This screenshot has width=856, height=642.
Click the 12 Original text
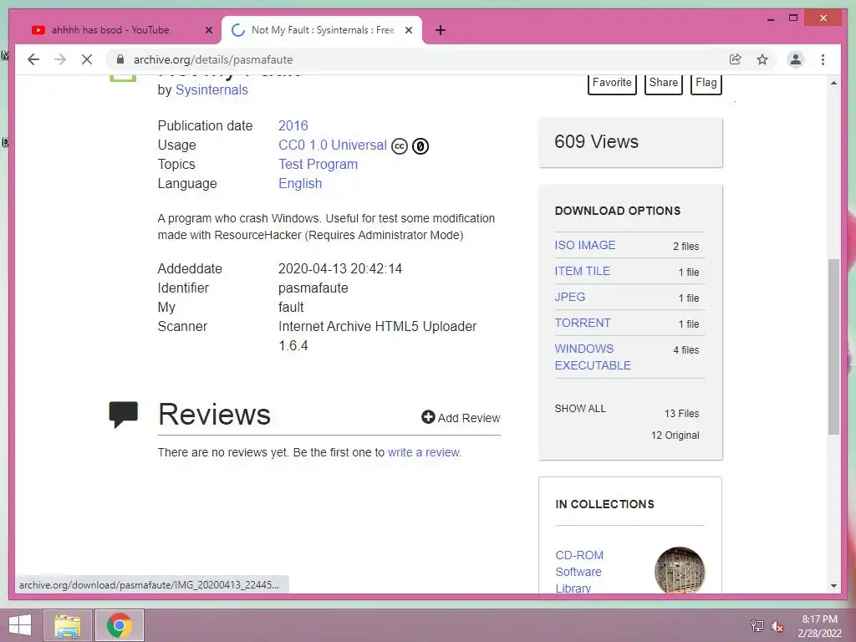tap(675, 435)
